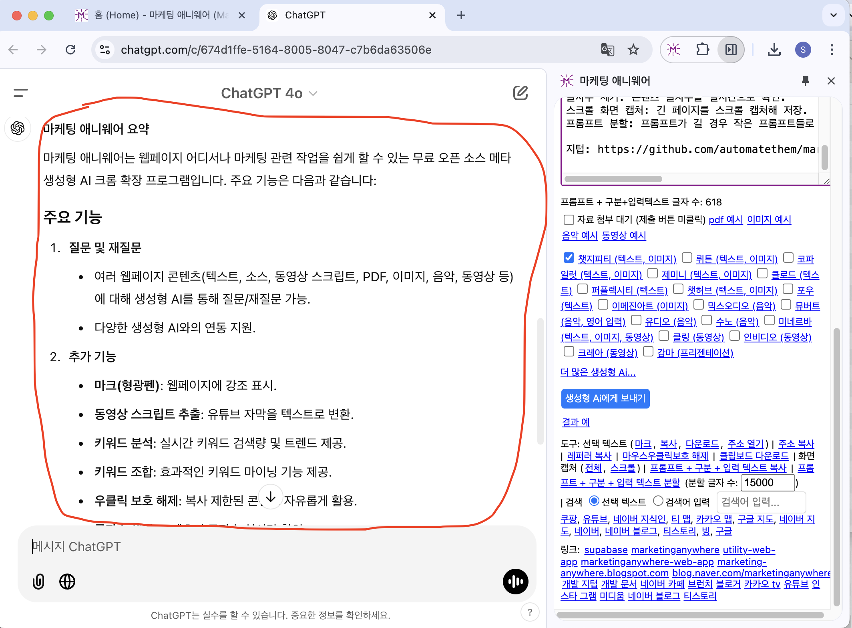Check the 감마 (프리젠테이션) checkbox
The height and width of the screenshot is (628, 852).
coord(648,351)
